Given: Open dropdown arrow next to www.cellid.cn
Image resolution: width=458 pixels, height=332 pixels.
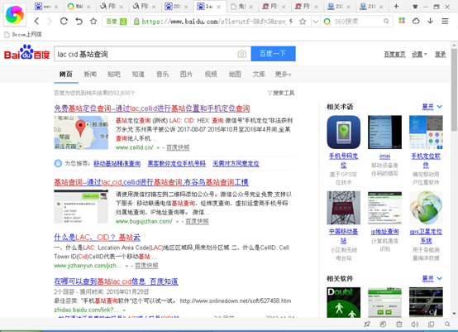Looking at the screenshot, I should (x=158, y=148).
